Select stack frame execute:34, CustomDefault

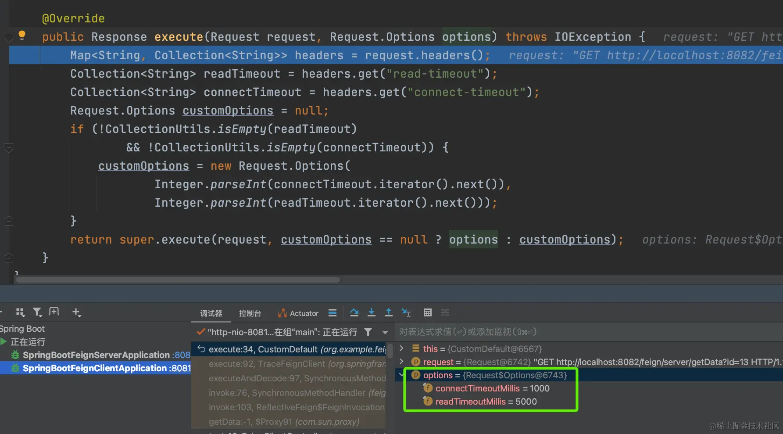coord(290,349)
